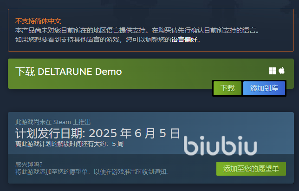Download the DELTARUNE Demo with 下载 button
The width and height of the screenshot is (299, 191).
(x=227, y=88)
